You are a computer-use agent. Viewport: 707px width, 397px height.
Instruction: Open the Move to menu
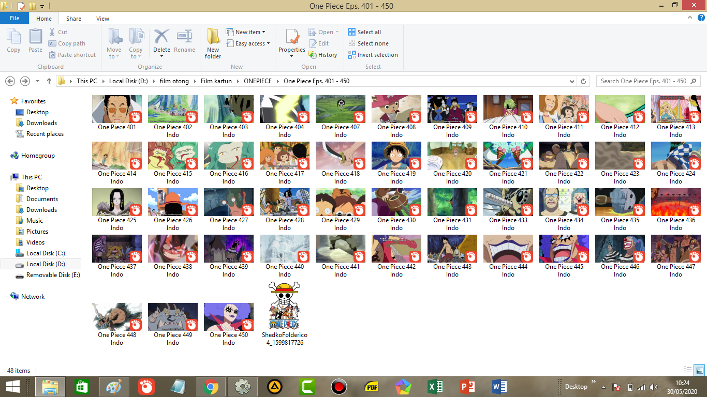[114, 43]
